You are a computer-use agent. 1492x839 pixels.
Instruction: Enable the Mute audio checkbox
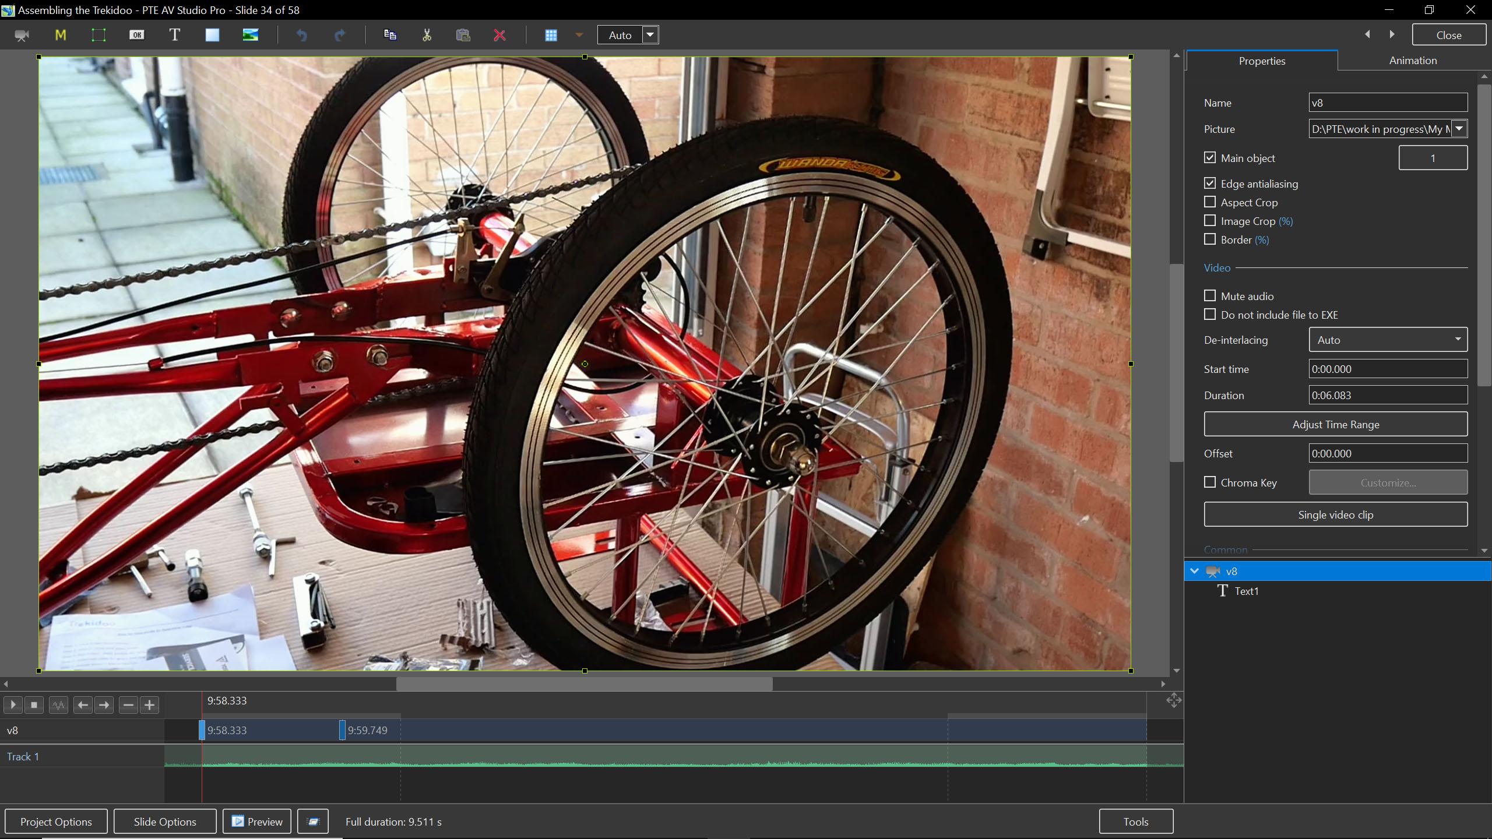coord(1210,296)
